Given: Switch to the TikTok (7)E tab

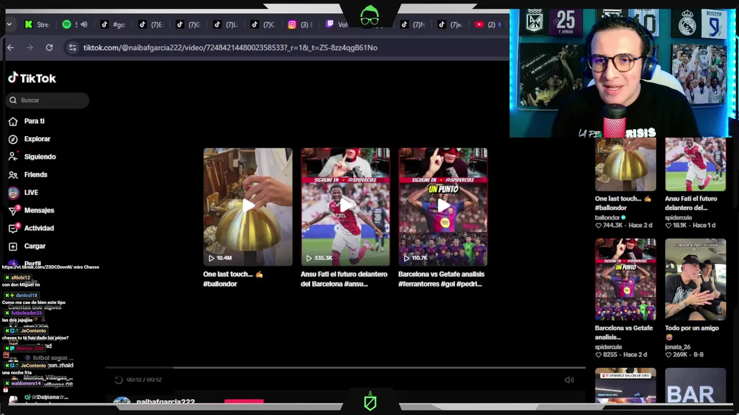Looking at the screenshot, I should tap(150, 24).
